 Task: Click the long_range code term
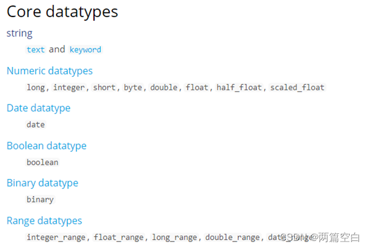tap(174, 237)
